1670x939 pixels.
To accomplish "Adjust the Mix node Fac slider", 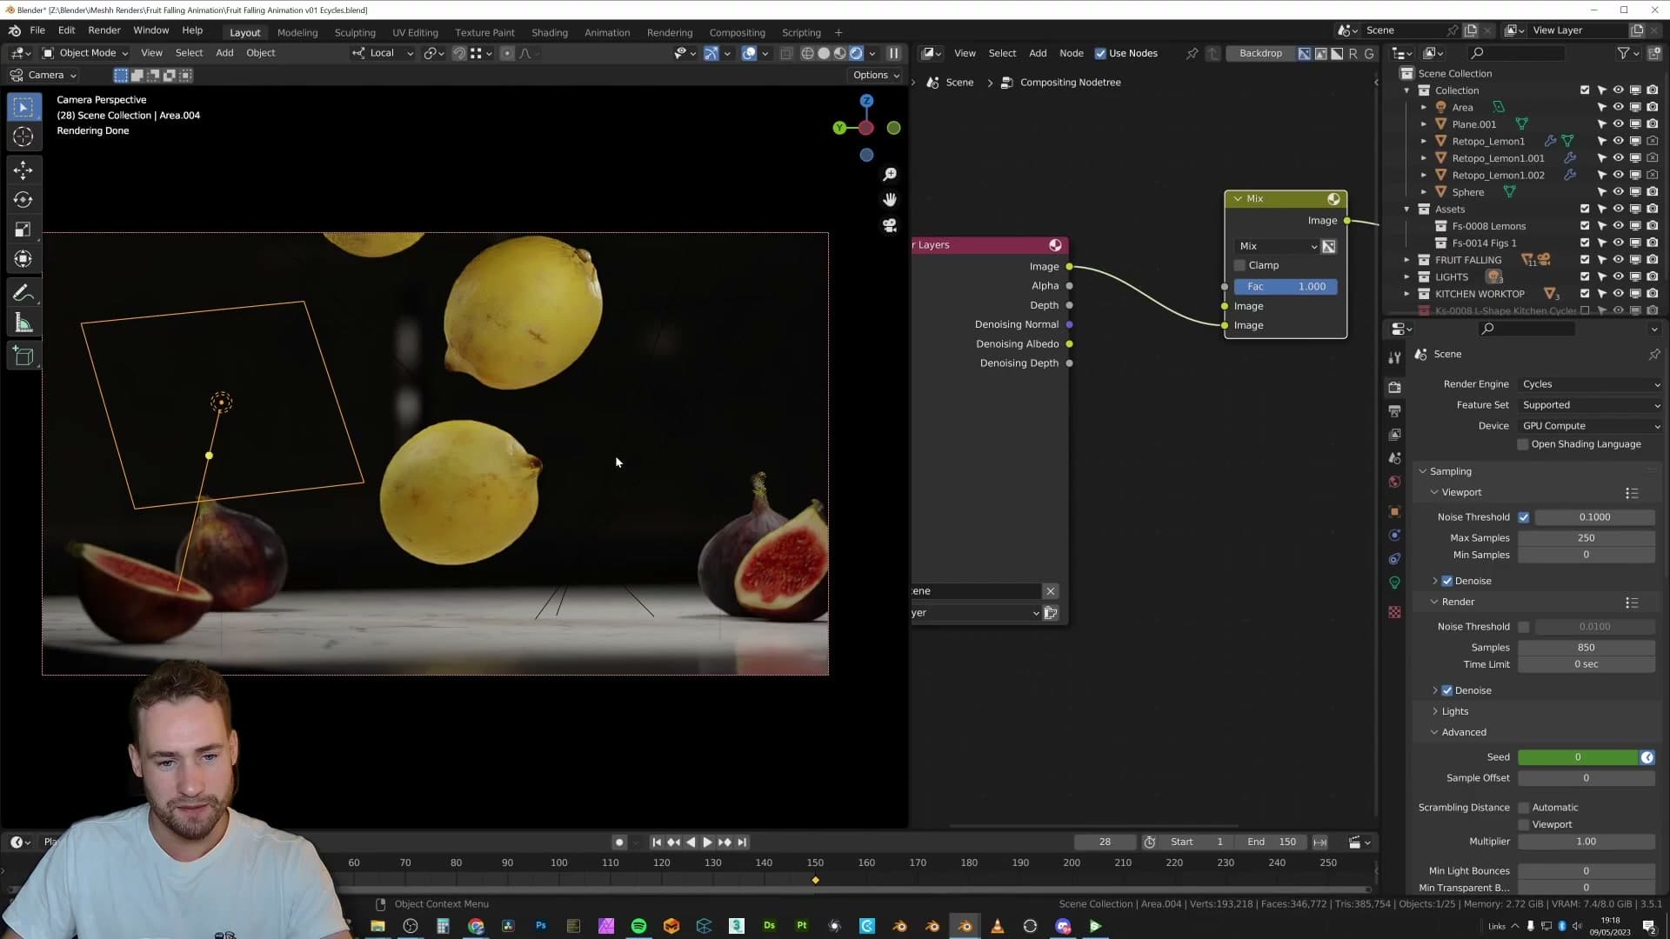I will pos(1286,287).
